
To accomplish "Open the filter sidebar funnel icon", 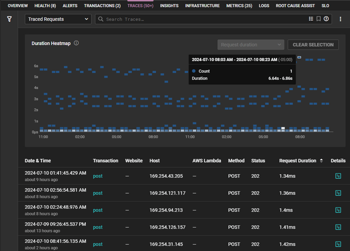I will pyautogui.click(x=9, y=19).
